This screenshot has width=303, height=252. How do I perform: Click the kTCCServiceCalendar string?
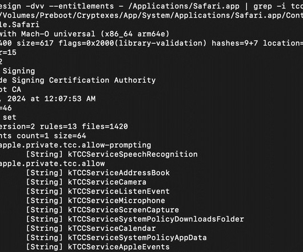tap(111, 228)
